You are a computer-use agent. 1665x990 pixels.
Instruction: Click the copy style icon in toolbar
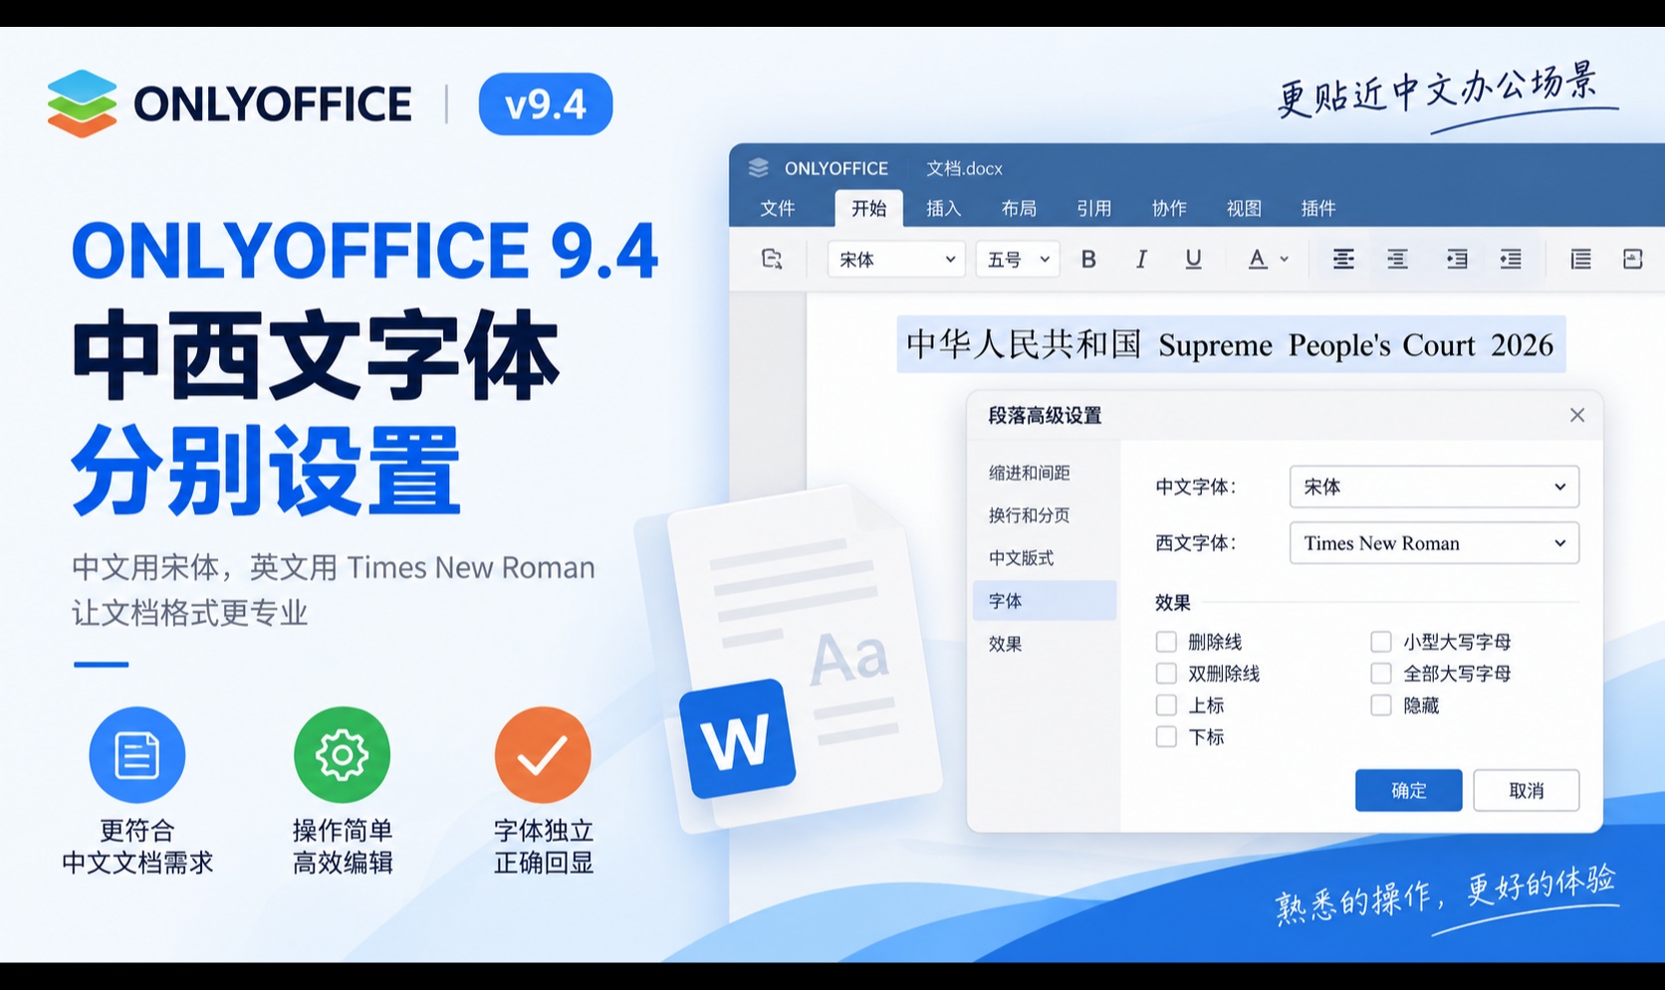tap(772, 259)
